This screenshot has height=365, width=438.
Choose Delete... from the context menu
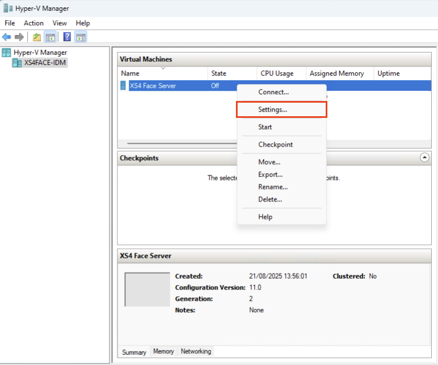282,199
